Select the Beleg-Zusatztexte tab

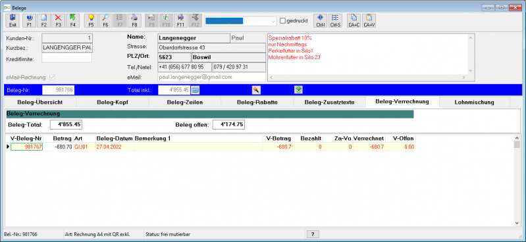pyautogui.click(x=329, y=102)
